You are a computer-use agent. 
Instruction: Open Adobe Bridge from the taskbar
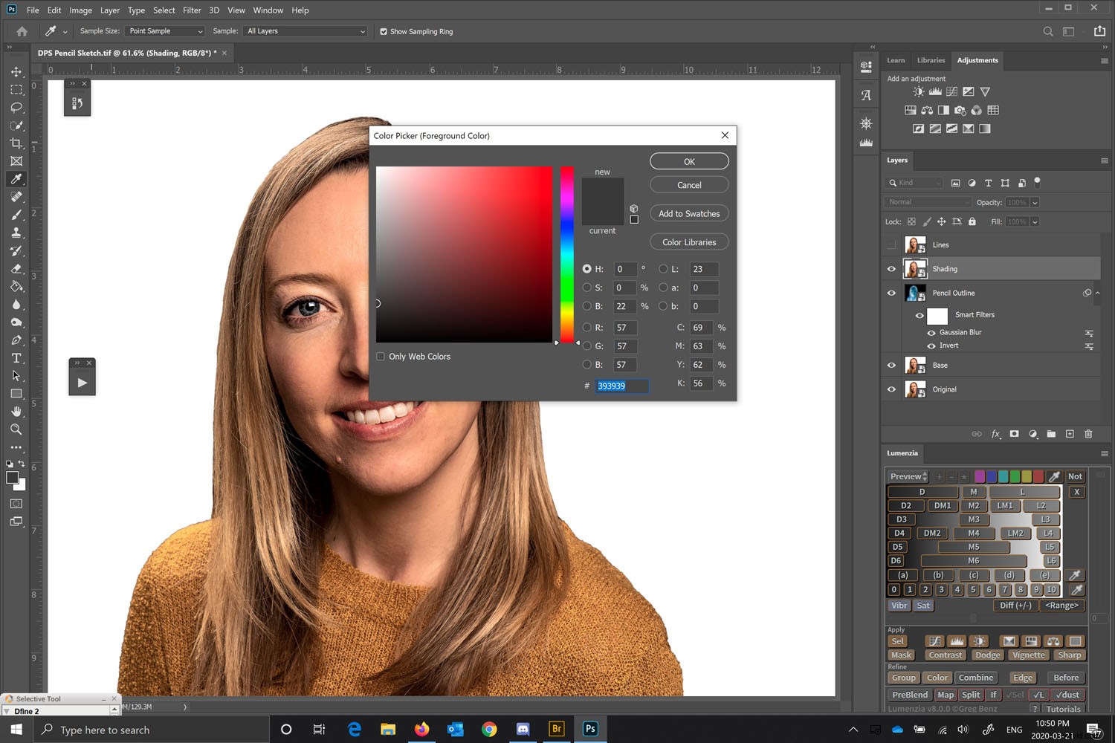click(556, 729)
